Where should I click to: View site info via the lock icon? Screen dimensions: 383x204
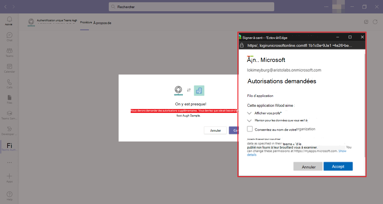click(242, 45)
